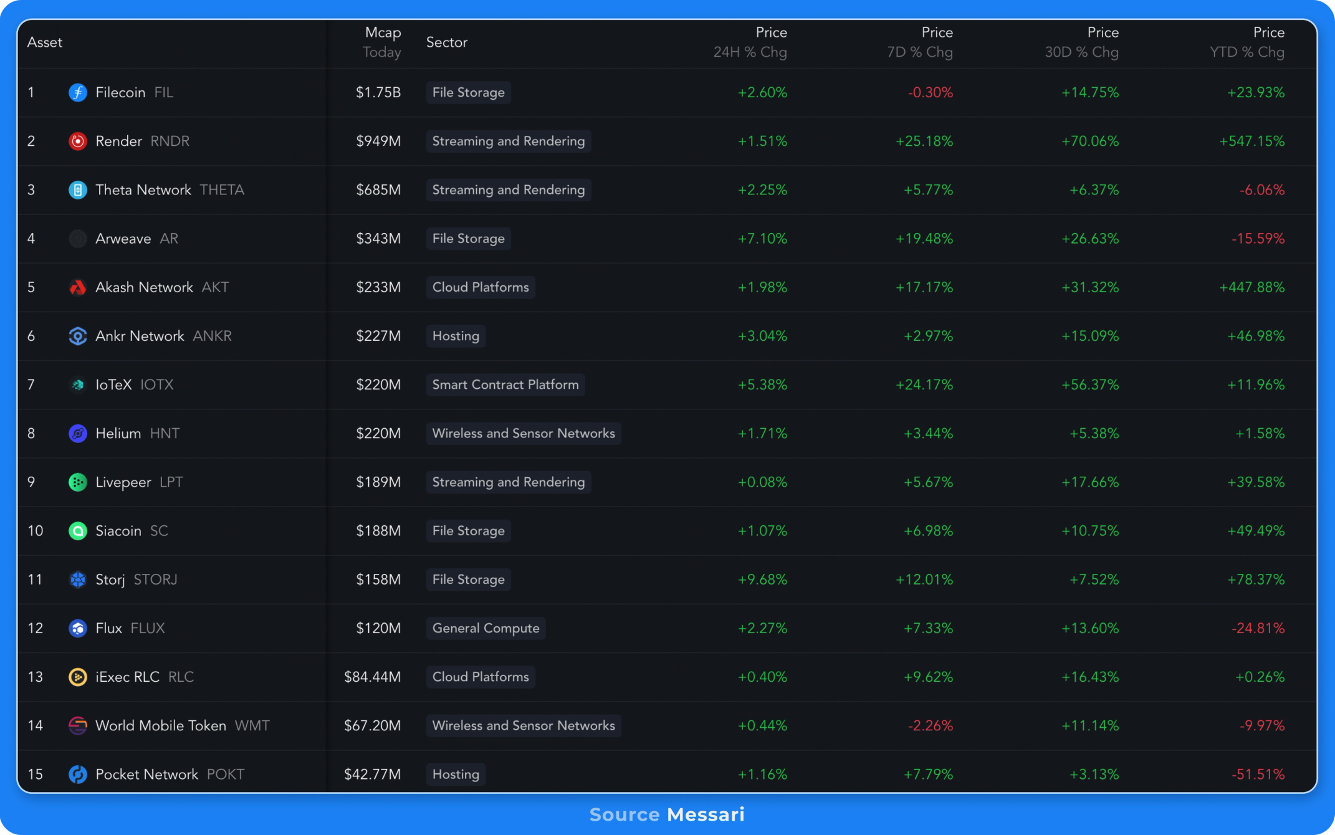Open the World Mobile Token asset link
The width and height of the screenshot is (1335, 835).
[x=161, y=725]
